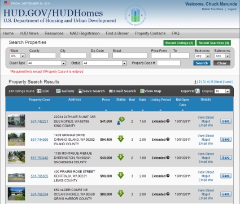
Task: Open Gallery view icon
Action: point(58,91)
